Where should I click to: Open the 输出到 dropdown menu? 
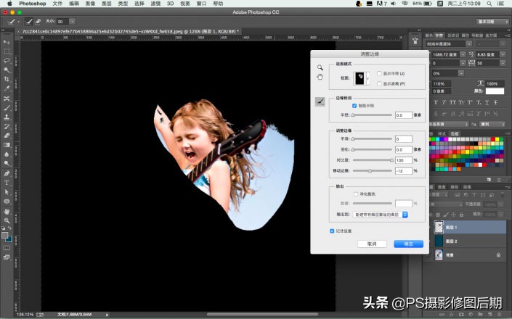coord(381,215)
